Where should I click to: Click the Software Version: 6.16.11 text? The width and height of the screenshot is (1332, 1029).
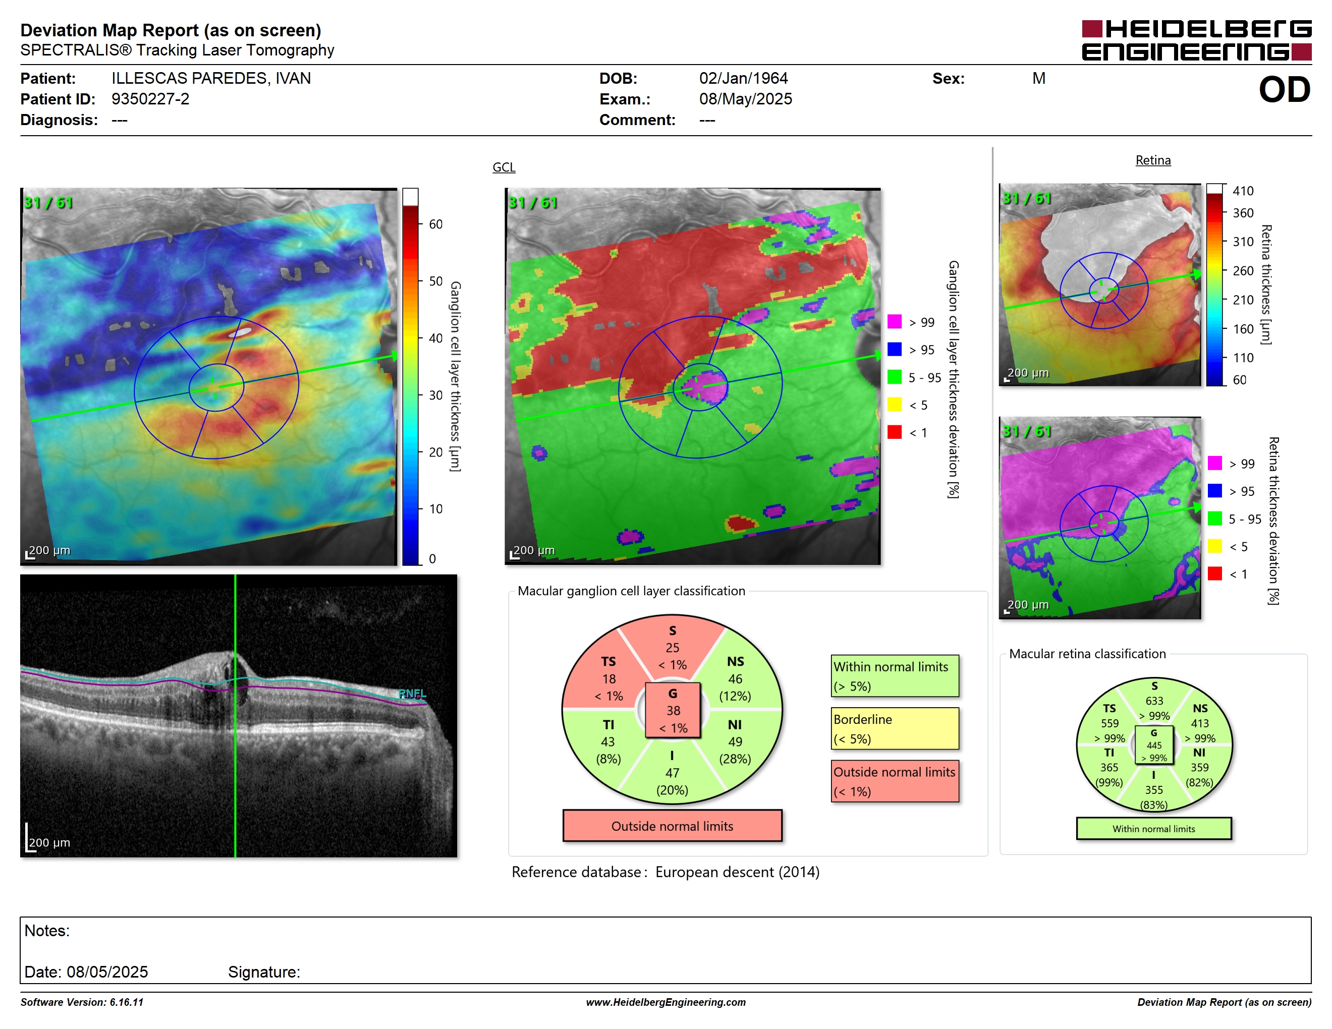point(82,1002)
